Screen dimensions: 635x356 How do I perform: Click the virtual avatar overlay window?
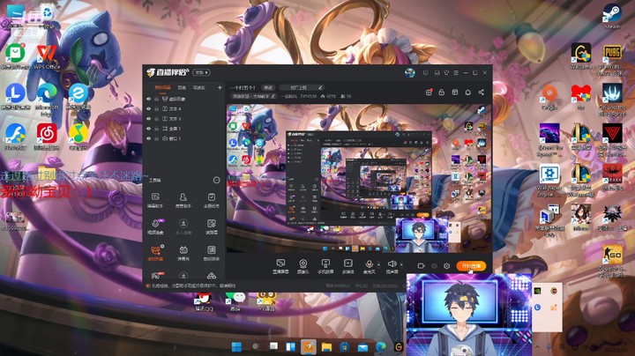point(468,315)
